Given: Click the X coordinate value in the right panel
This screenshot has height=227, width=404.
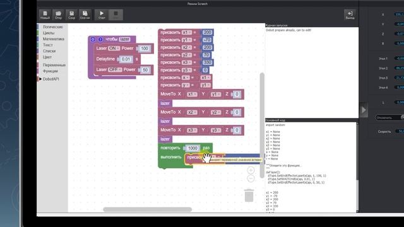Looking at the screenshot, I should (x=400, y=15).
